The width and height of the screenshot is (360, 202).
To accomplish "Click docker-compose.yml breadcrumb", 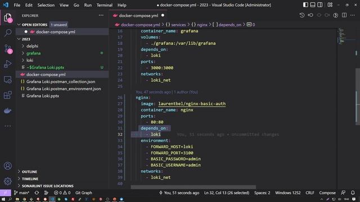I will (x=140, y=25).
